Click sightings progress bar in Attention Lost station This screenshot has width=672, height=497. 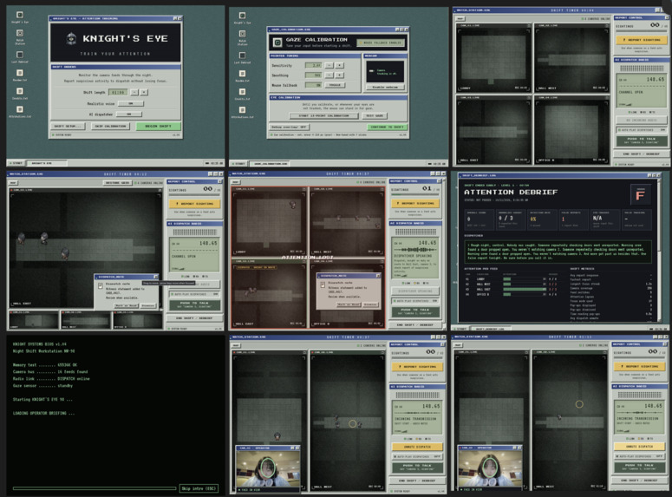(x=415, y=195)
